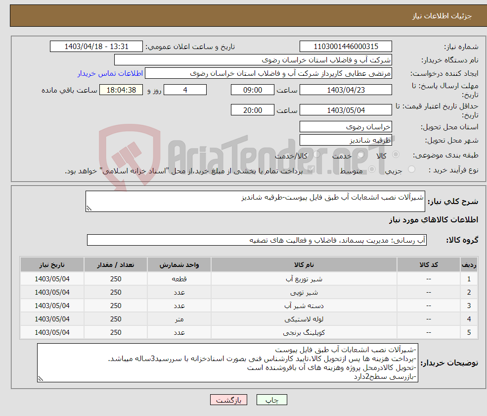This screenshot has width=487, height=416.
Task: Click the resize handle of buyer explanations box
Action: [x=41, y=379]
